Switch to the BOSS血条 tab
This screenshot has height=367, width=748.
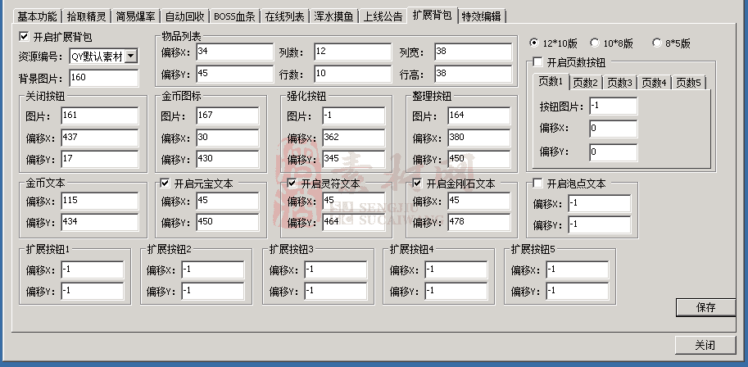(234, 16)
